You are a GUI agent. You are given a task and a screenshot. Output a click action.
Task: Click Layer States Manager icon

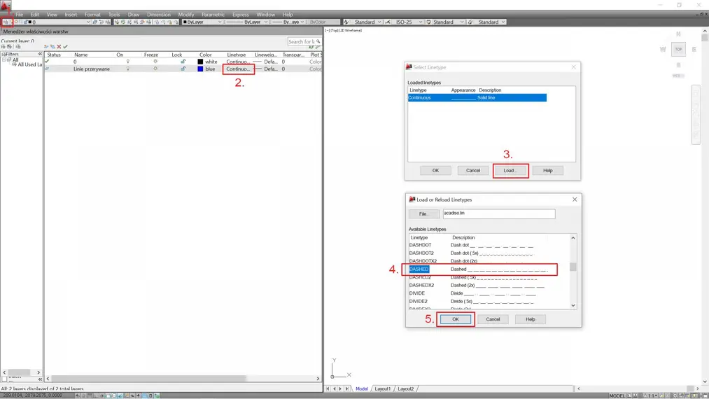point(18,47)
